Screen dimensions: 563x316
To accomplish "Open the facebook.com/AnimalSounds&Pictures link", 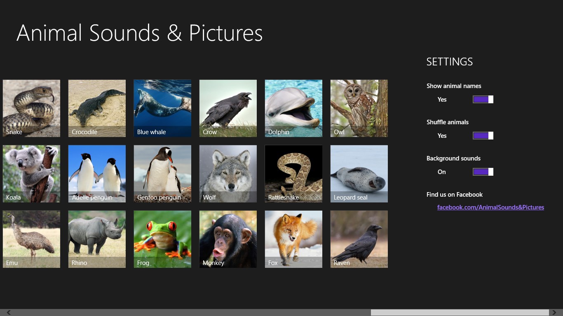I will tap(490, 207).
